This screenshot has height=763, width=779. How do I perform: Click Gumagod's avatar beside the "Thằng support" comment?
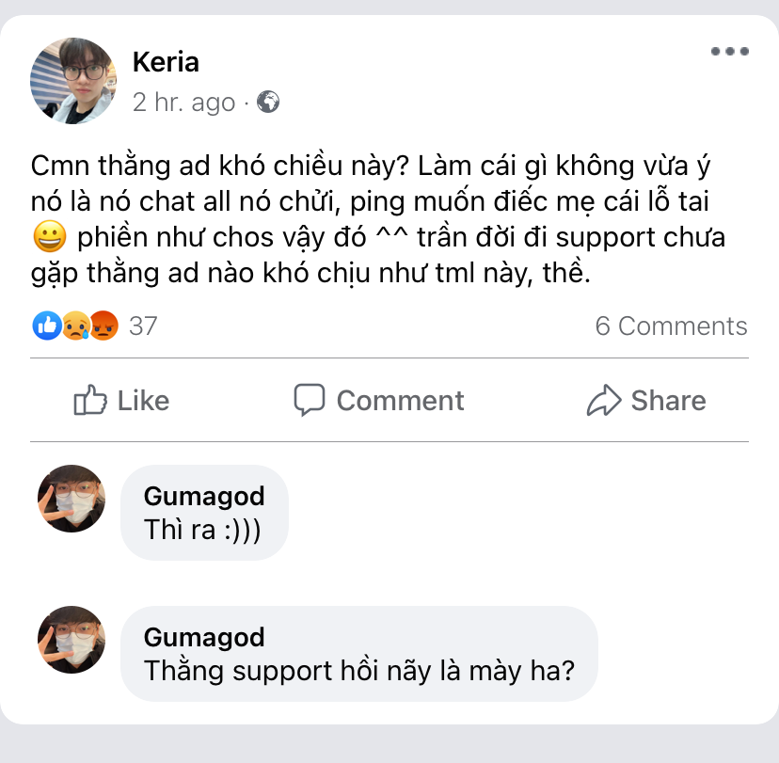click(72, 640)
